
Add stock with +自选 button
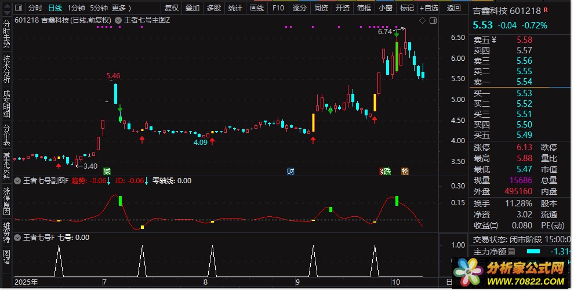pos(429,8)
